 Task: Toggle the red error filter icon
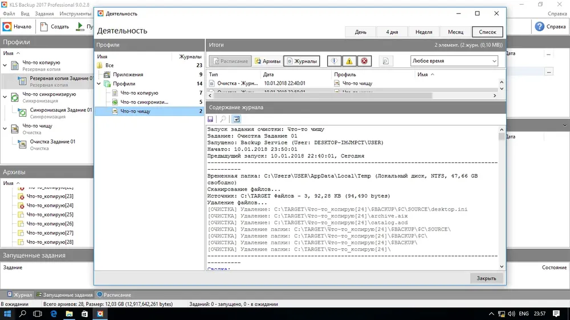point(364,61)
